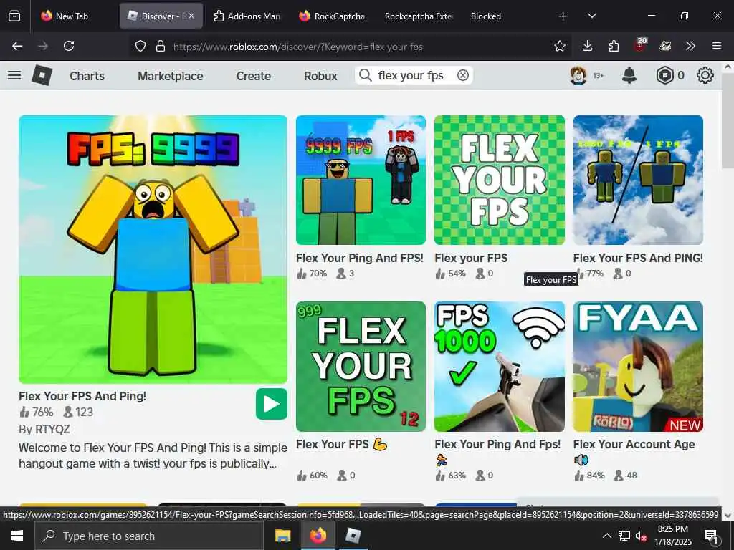The height and width of the screenshot is (550, 734).
Task: Open the green checkered Flex your FPS thumbnail
Action: click(500, 180)
